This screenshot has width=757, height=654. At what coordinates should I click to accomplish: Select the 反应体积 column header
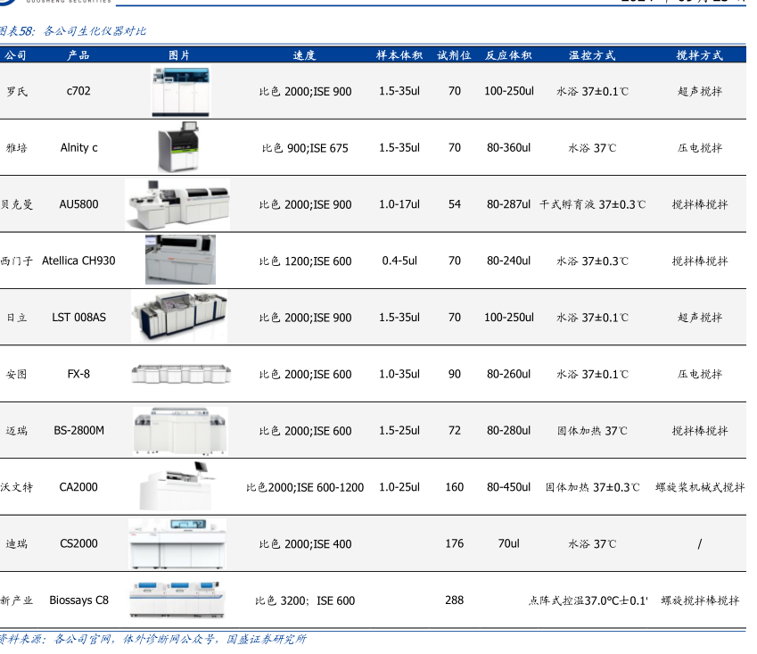click(x=508, y=55)
